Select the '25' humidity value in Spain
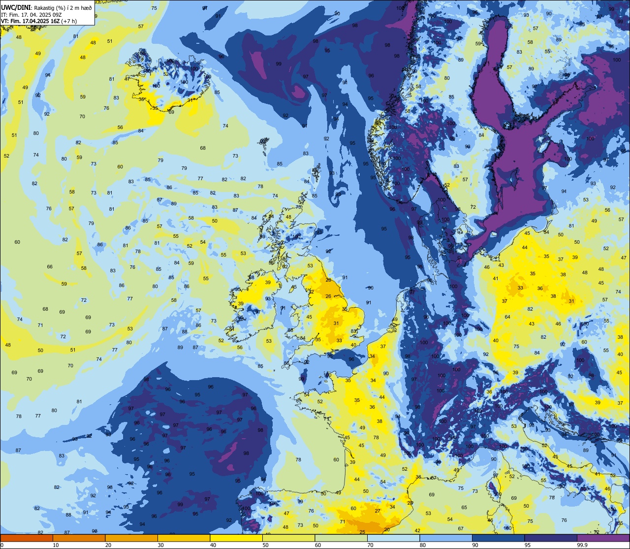This screenshot has height=549, width=630. pyautogui.click(x=362, y=532)
